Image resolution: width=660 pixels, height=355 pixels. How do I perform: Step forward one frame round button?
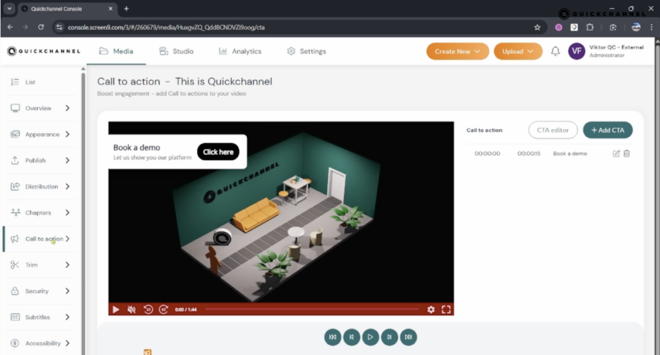click(x=389, y=337)
